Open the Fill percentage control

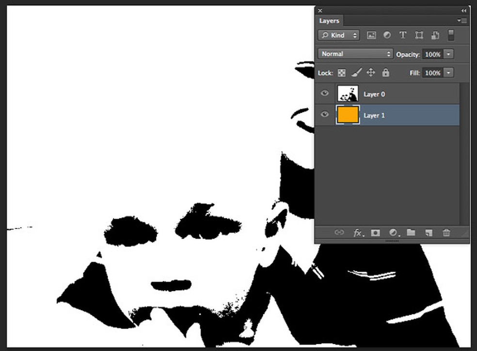coord(448,72)
